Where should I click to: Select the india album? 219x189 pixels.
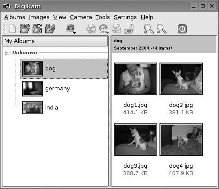(52, 108)
